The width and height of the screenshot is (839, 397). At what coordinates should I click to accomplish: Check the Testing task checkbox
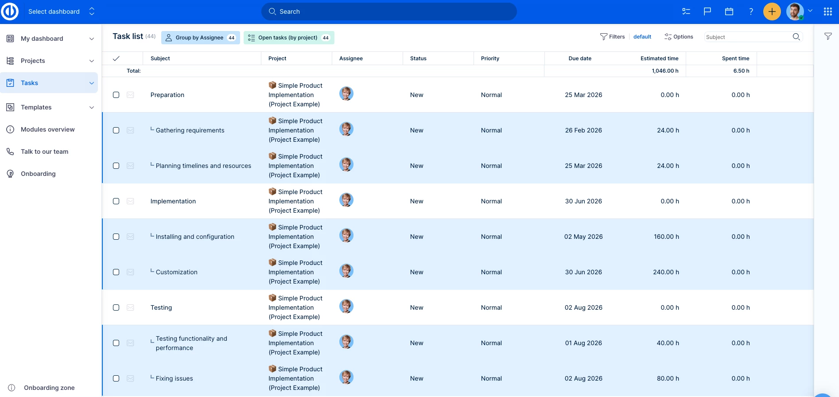tap(116, 307)
